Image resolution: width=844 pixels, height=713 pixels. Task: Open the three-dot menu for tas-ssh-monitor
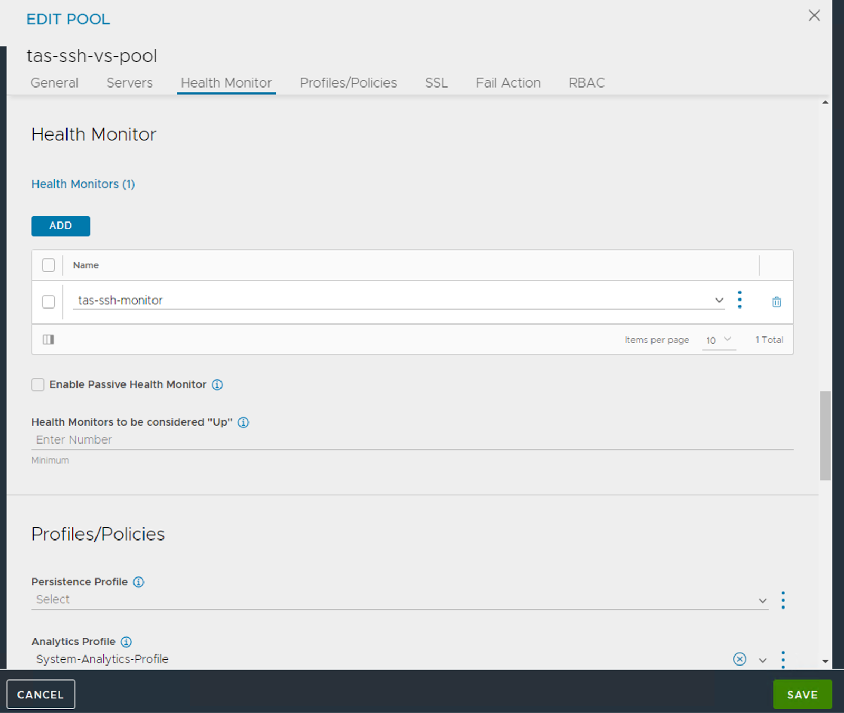point(740,300)
